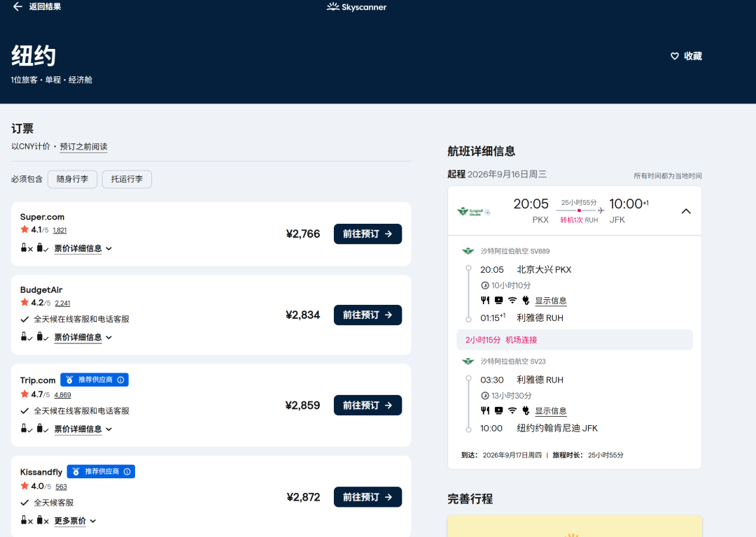Click the info icon on Kissandfly's 推荐供应商 badge
Screen dimensions: 756x537
tap(127, 471)
